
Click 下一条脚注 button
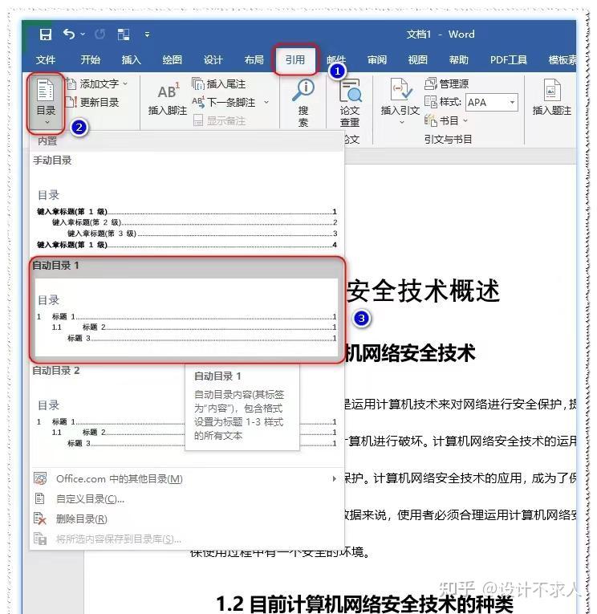point(224,102)
